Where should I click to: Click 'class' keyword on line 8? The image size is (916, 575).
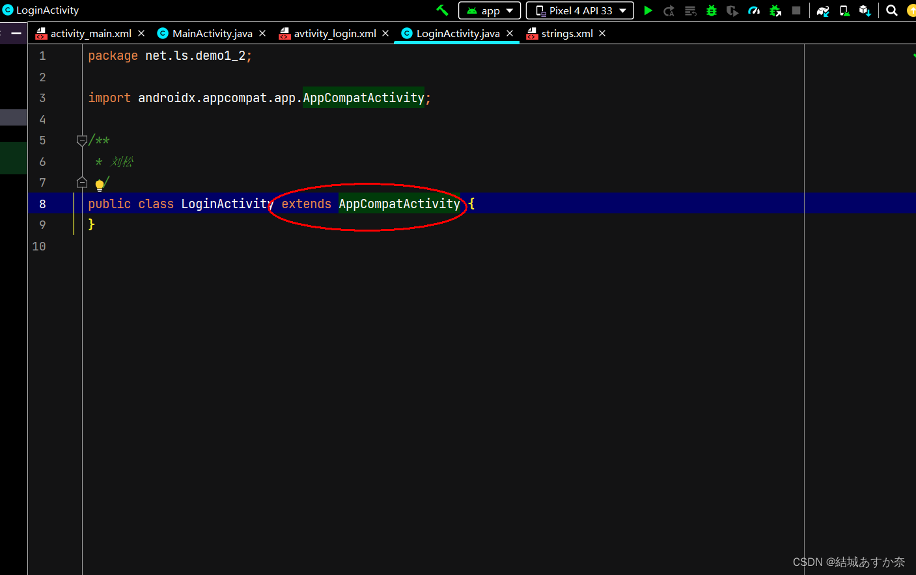(x=156, y=204)
